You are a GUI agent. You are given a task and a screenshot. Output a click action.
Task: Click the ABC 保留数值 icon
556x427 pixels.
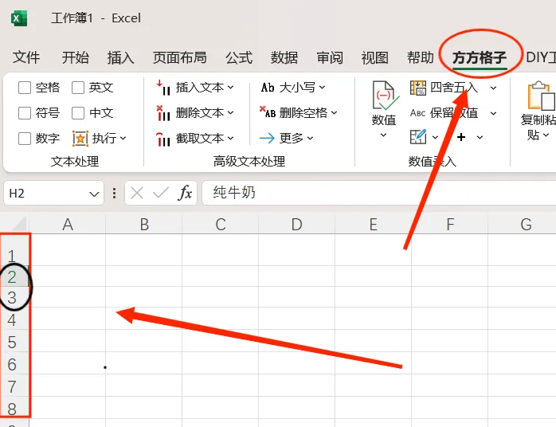(x=417, y=113)
